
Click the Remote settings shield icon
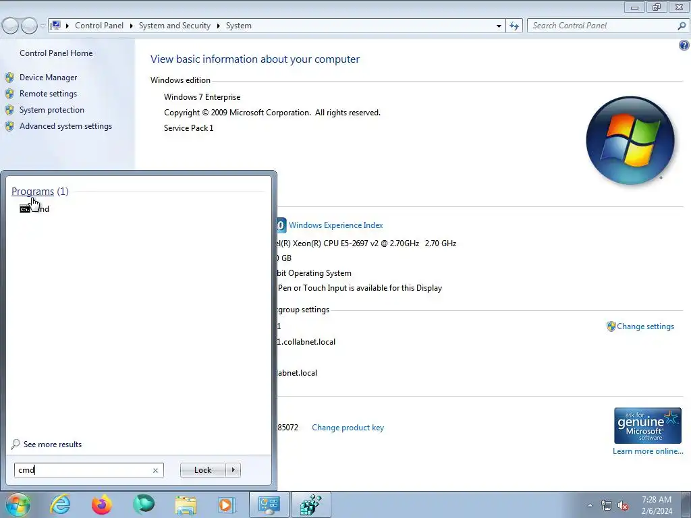point(9,94)
